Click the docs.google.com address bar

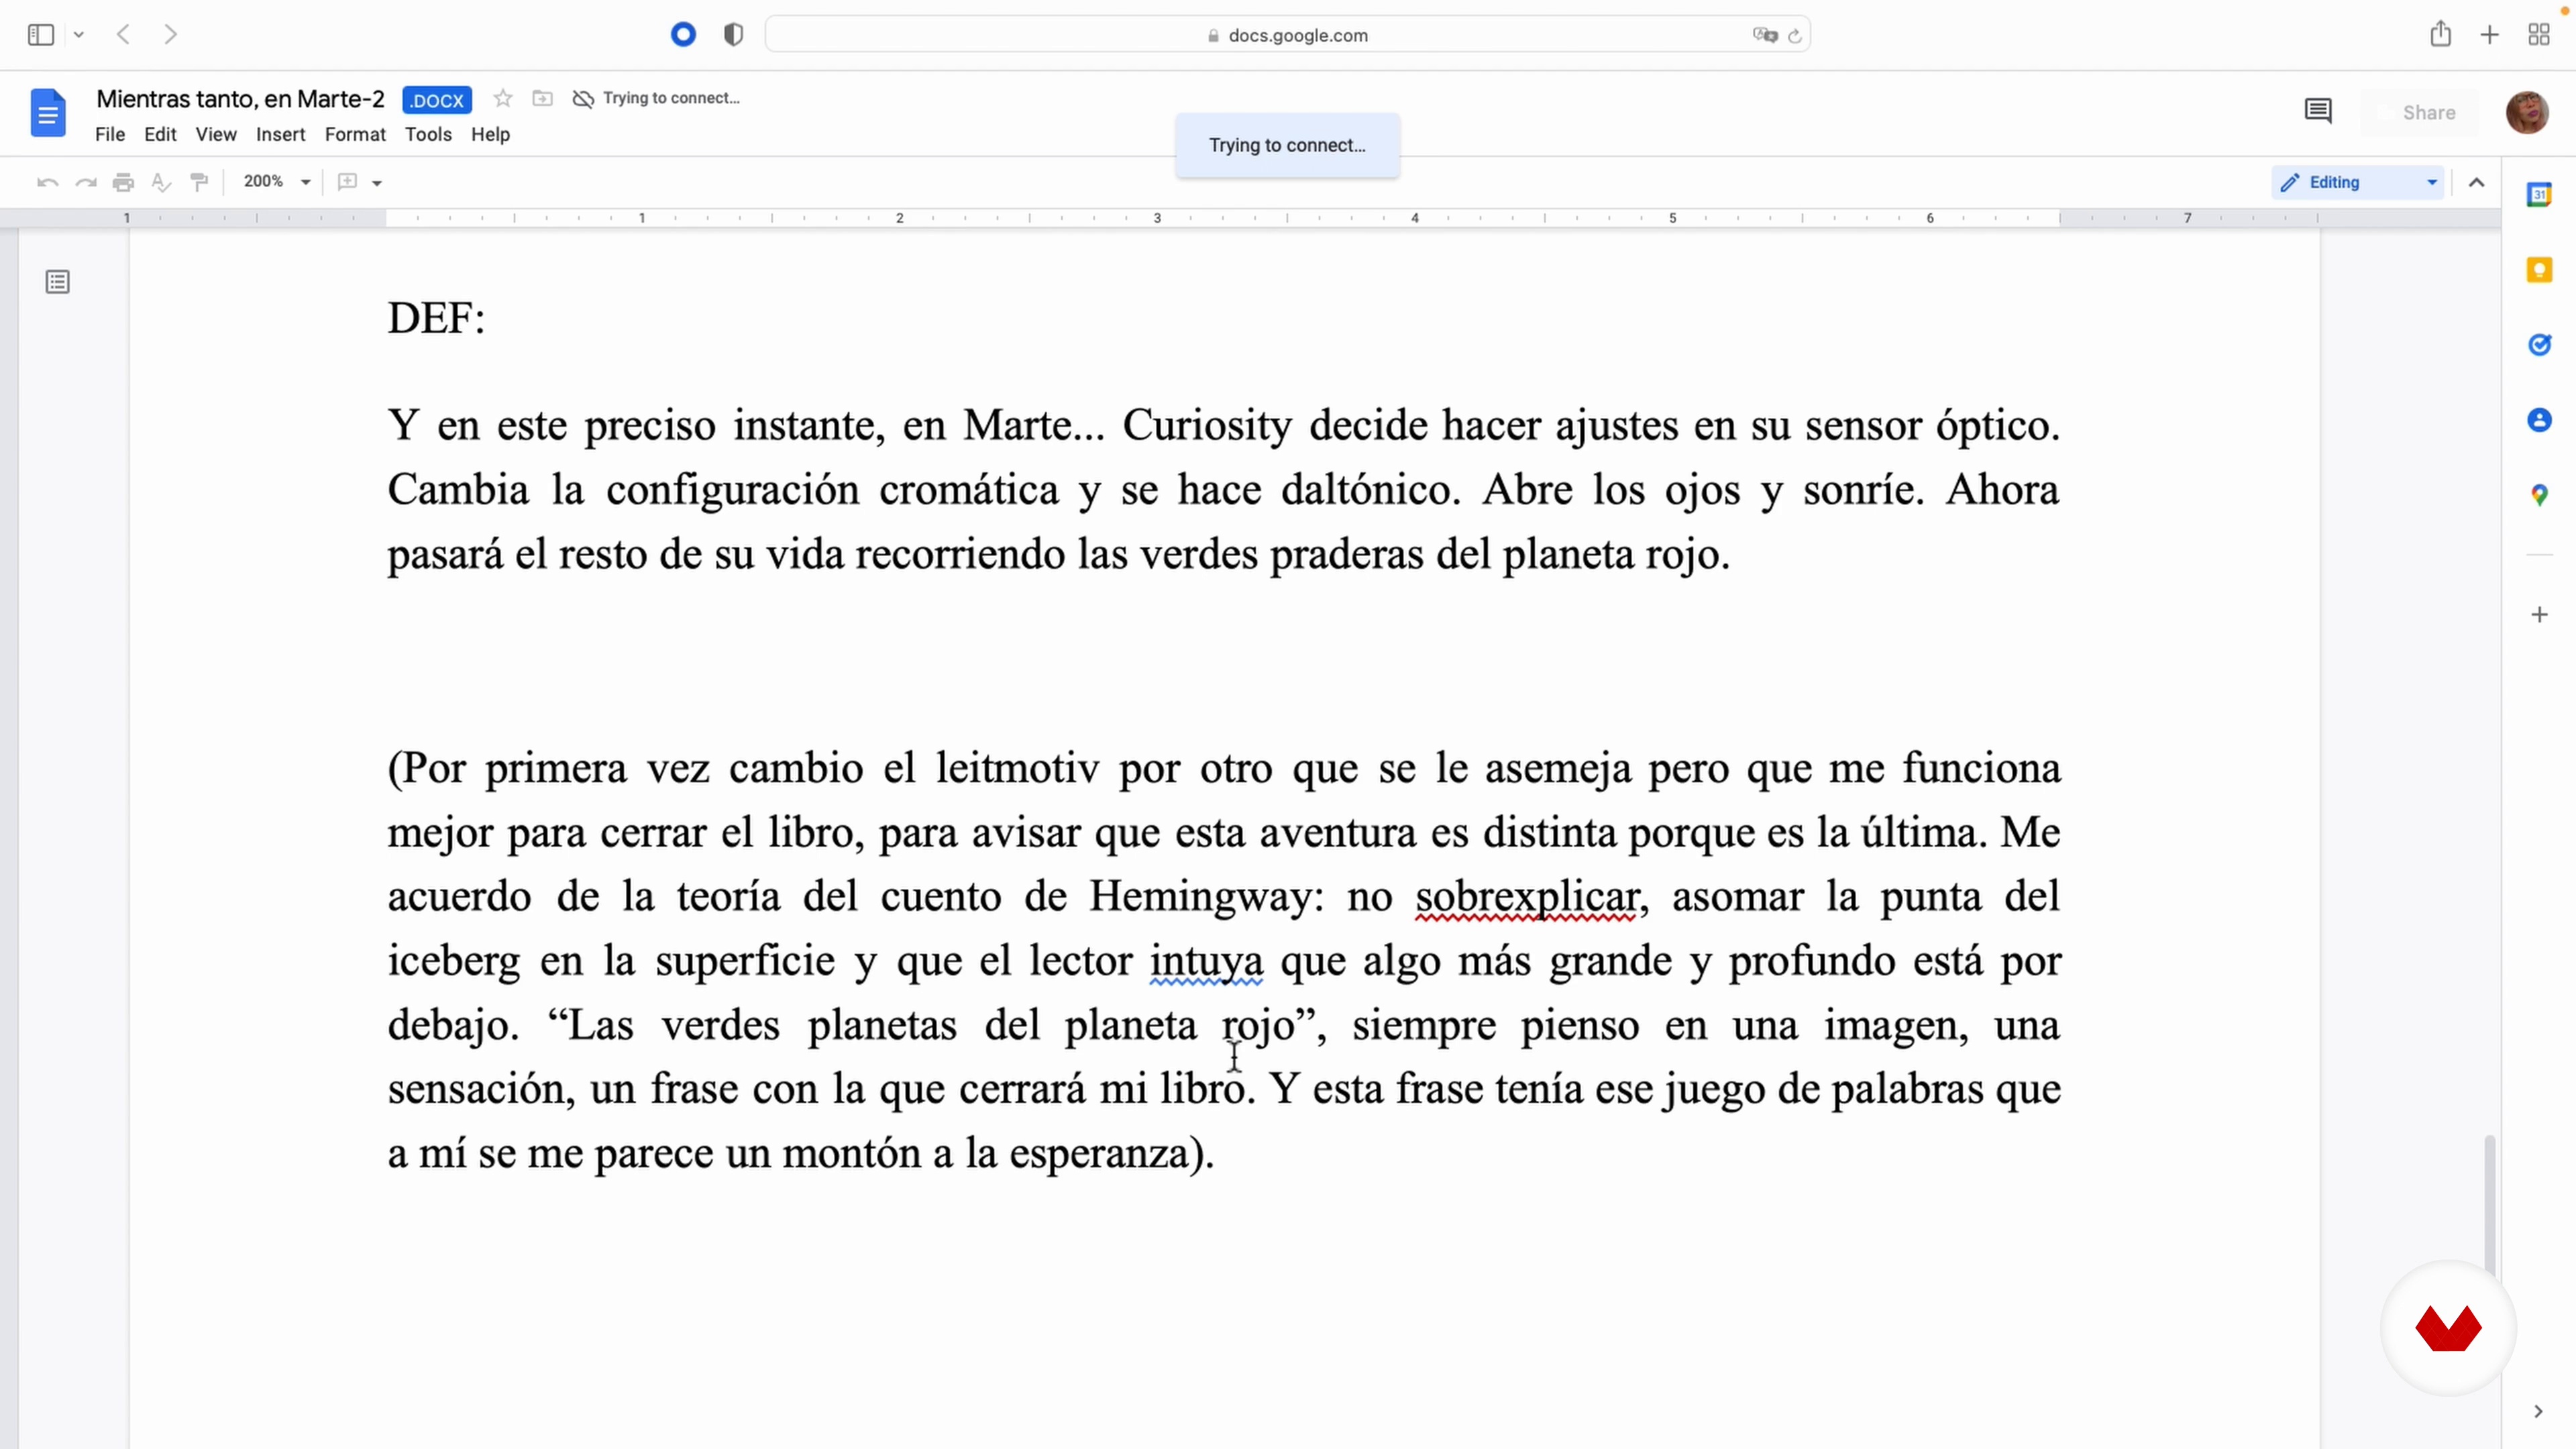[x=1287, y=35]
